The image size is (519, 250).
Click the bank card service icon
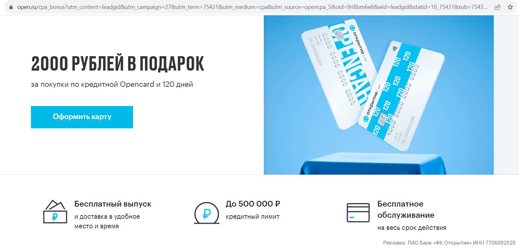tap(358, 213)
